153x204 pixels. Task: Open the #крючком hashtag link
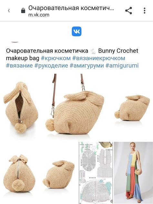pos(56,58)
